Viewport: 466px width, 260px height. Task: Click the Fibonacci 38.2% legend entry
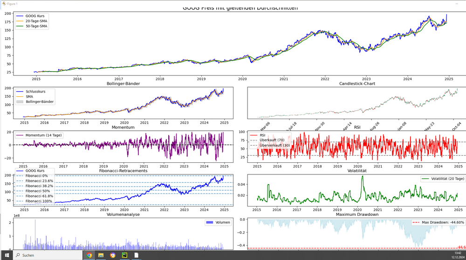[34, 186]
